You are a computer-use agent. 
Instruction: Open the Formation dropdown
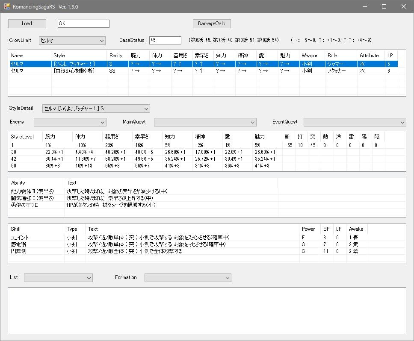click(x=188, y=278)
